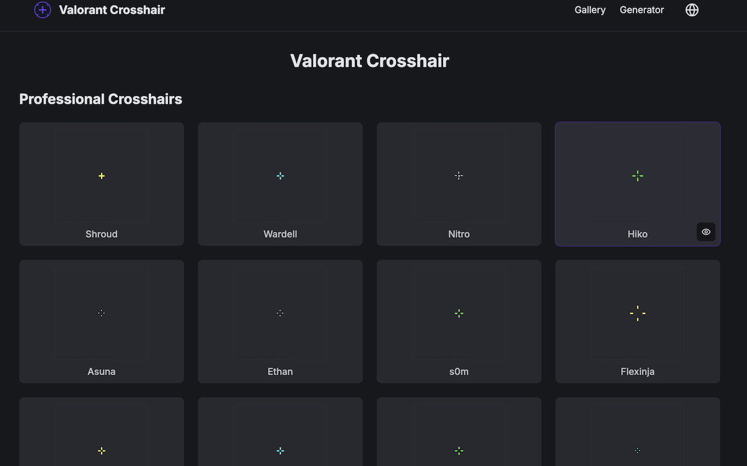Click Nitro's white crosshair preview
Screen dimensions: 747x466
tap(459, 175)
